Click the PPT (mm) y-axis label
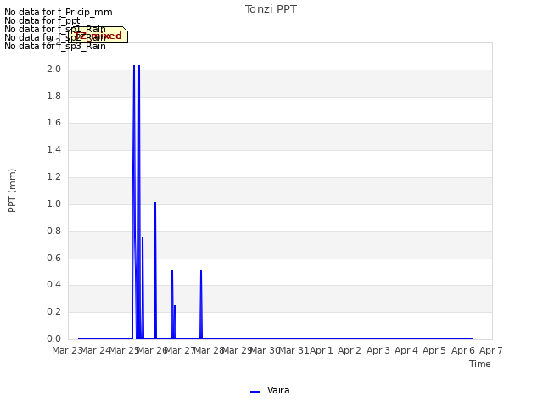 click(12, 191)
